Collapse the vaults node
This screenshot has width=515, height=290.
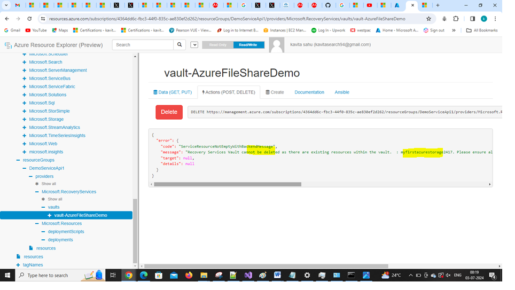[43, 207]
